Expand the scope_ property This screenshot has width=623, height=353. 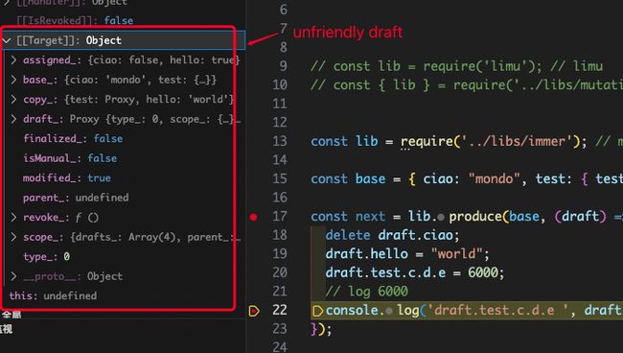[14, 237]
